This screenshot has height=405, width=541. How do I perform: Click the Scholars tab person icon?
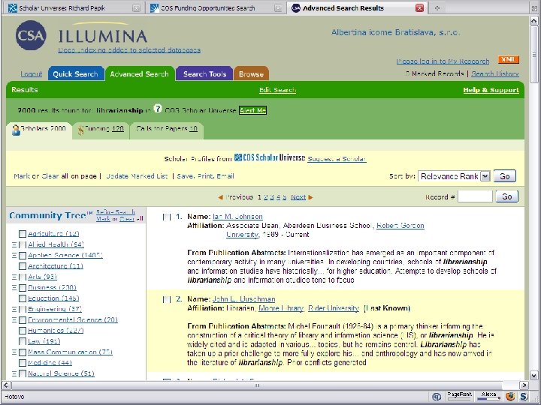16,130
